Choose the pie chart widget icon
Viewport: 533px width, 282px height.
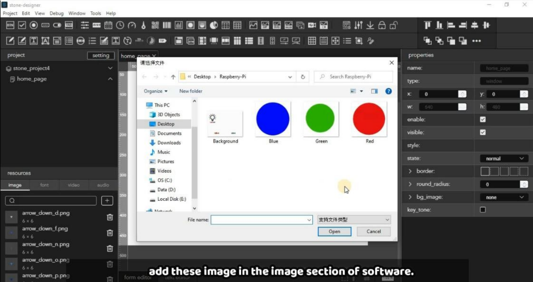214,25
